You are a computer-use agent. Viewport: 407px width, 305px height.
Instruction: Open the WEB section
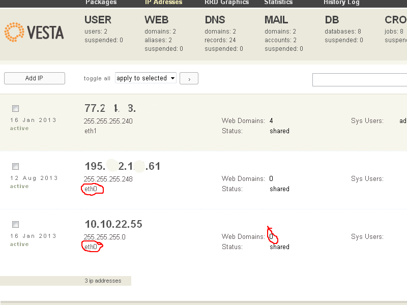click(157, 20)
